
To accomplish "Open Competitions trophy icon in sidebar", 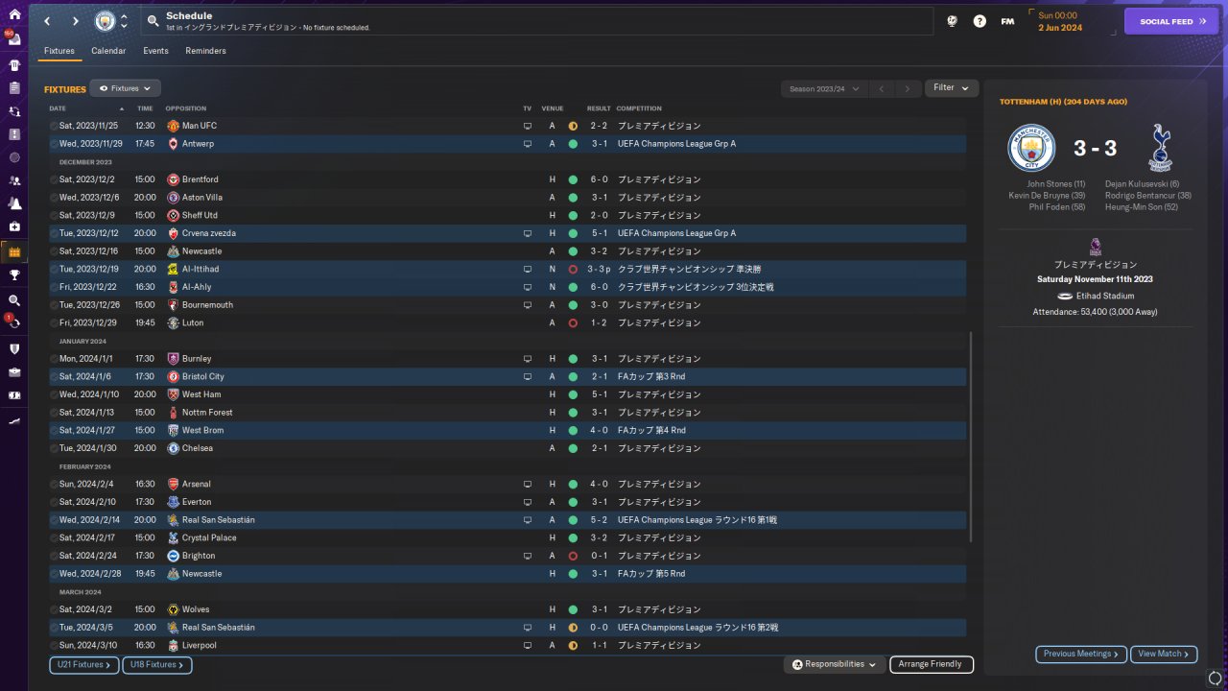I will [14, 274].
